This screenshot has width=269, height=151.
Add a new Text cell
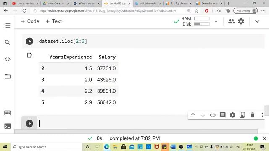[x=54, y=21]
